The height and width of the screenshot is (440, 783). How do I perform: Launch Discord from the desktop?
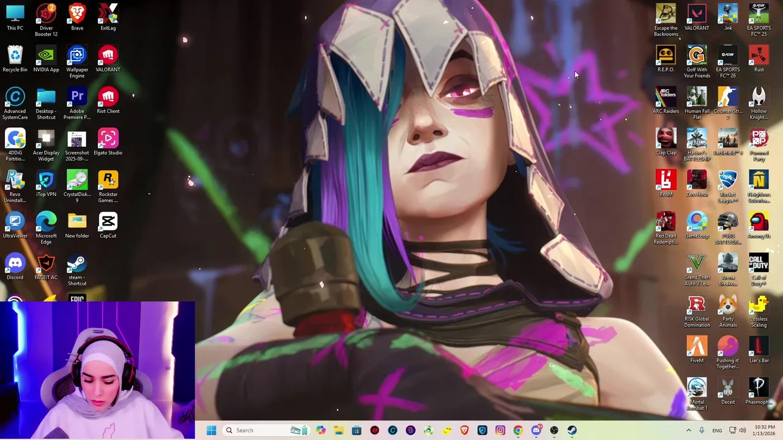point(15,266)
